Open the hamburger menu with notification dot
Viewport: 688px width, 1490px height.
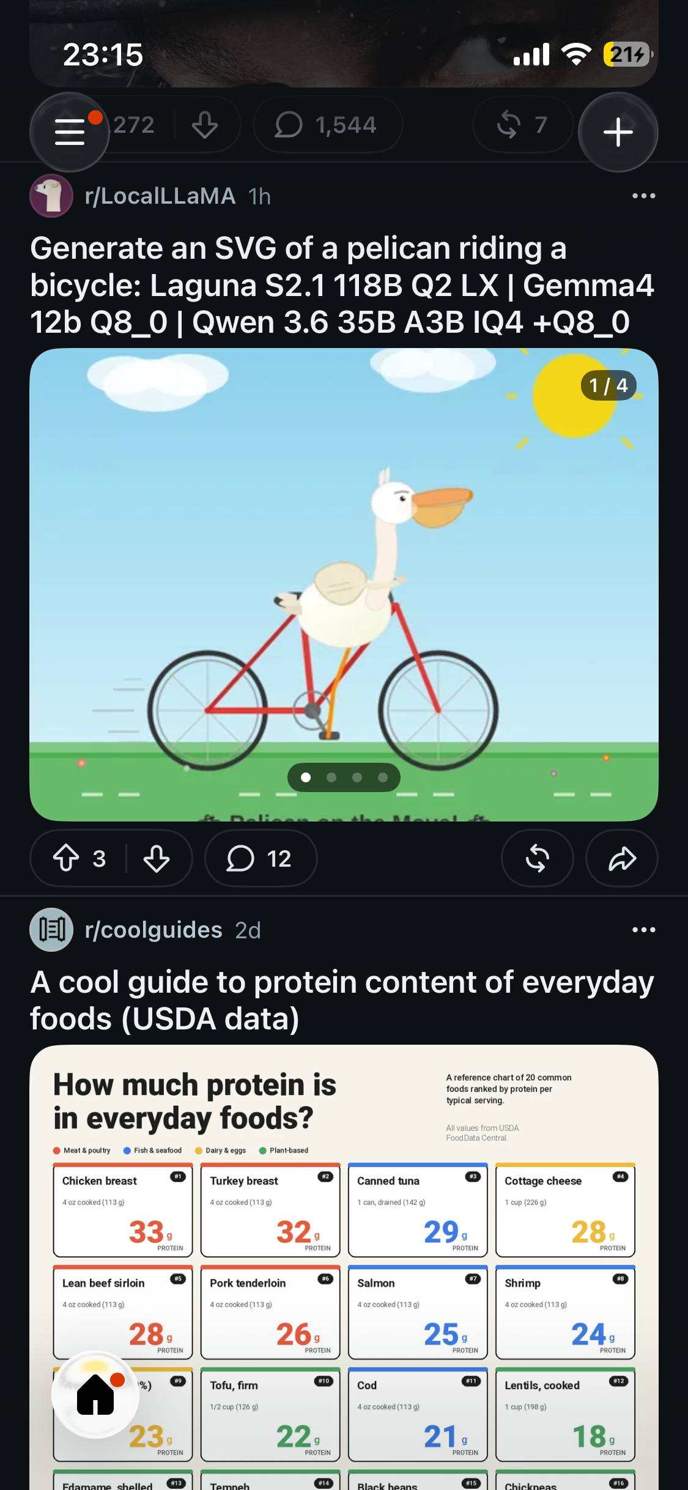pos(70,132)
